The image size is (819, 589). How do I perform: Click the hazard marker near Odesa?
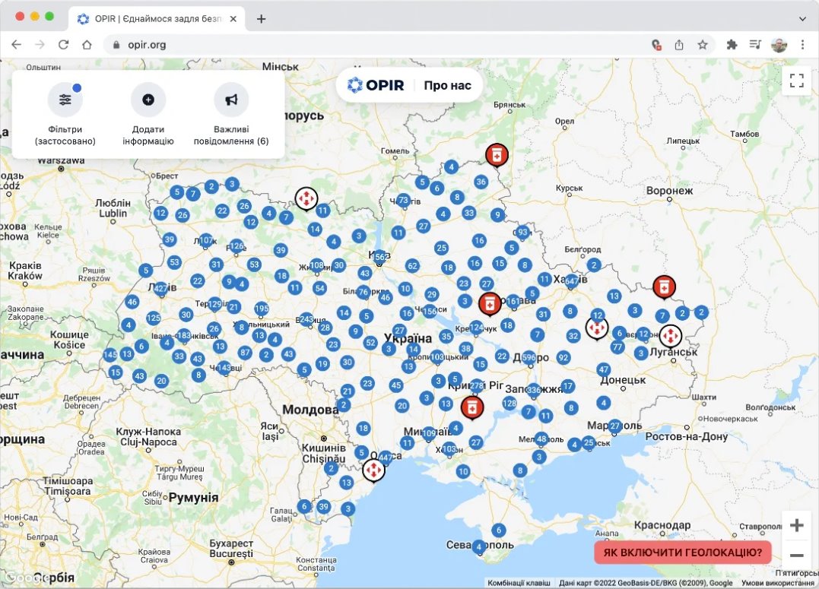point(373,470)
